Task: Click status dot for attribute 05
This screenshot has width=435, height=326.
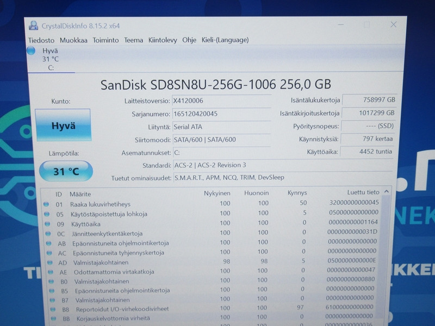Action: [x=47, y=214]
